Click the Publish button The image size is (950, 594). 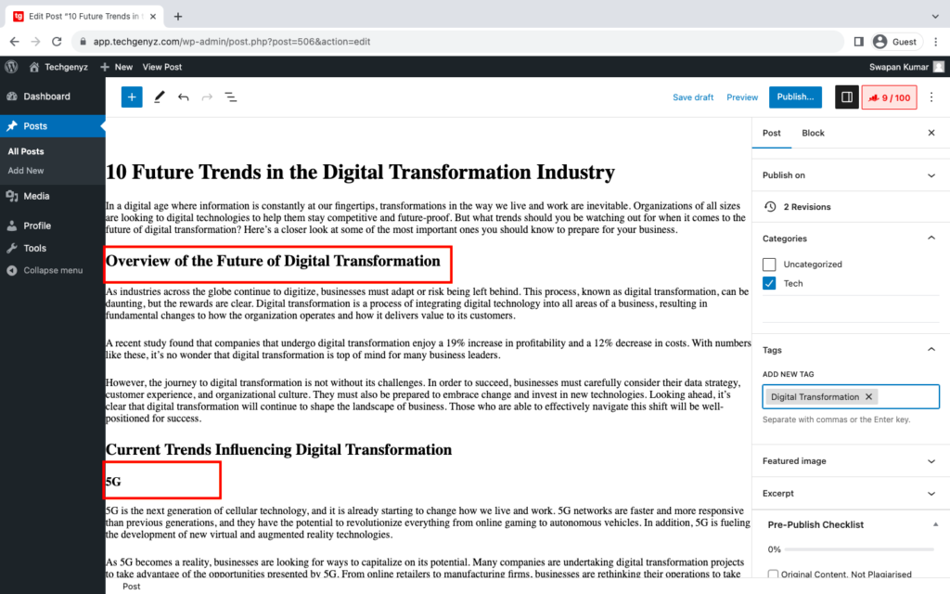[x=795, y=97]
